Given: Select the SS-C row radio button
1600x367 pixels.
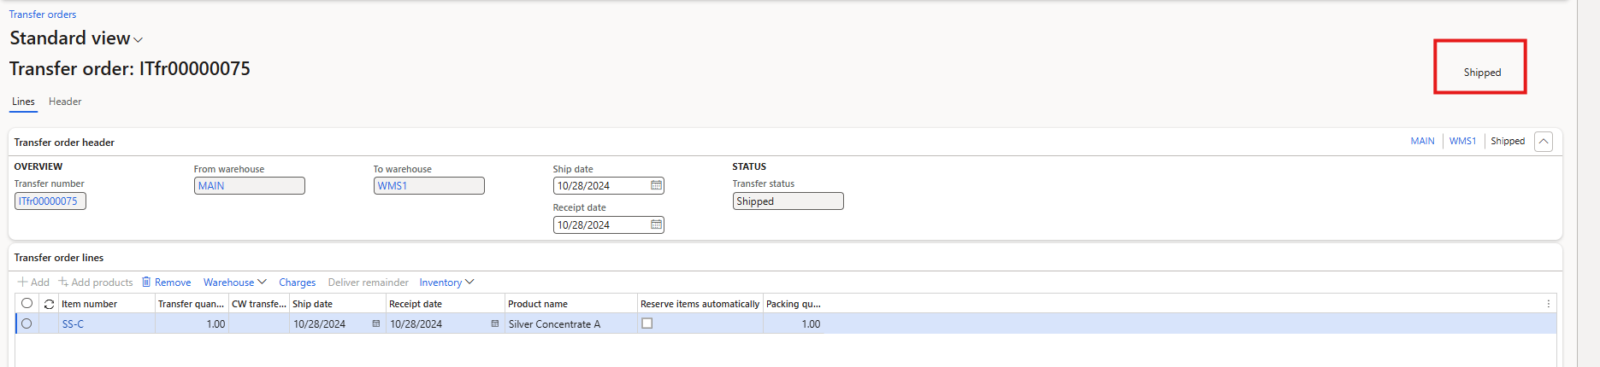Looking at the screenshot, I should pyautogui.click(x=27, y=323).
